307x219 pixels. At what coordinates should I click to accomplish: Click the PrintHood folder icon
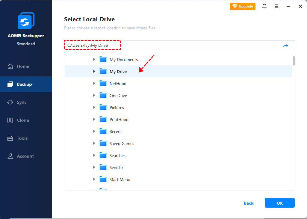[x=103, y=119]
